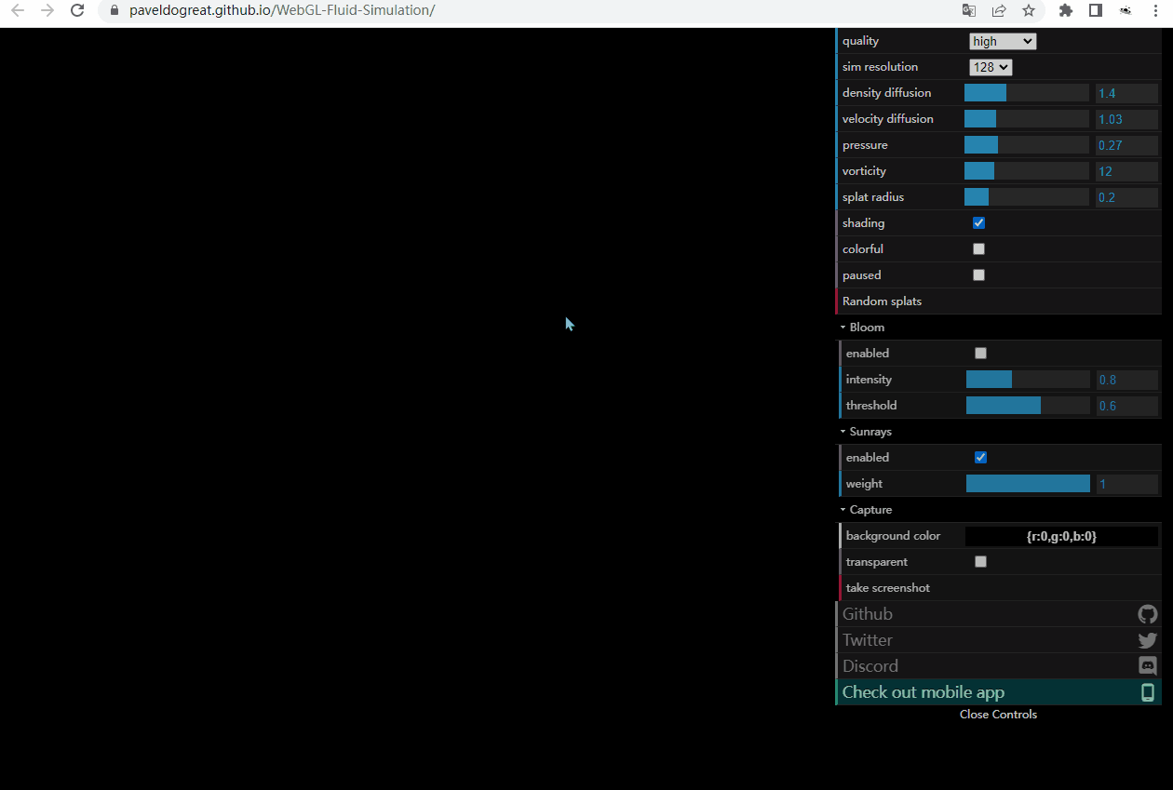1173x790 pixels.
Task: Click the vorticity value field 12
Action: [1126, 171]
